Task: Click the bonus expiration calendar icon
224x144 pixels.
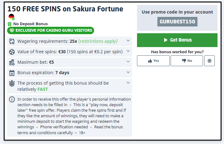Action: coord(12,73)
